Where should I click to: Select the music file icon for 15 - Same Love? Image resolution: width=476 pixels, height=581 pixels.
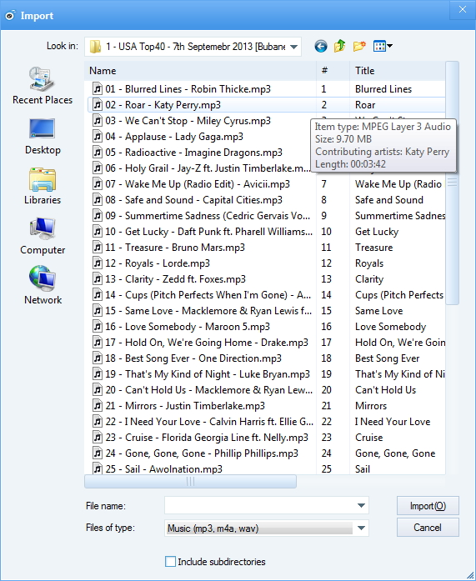pos(98,311)
